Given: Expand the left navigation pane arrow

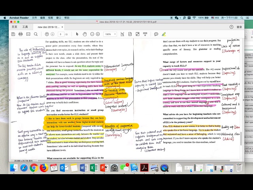Looking at the screenshot, I should click(x=9, y=100).
